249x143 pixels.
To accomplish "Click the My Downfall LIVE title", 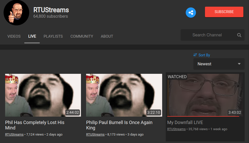I will click(x=185, y=122).
